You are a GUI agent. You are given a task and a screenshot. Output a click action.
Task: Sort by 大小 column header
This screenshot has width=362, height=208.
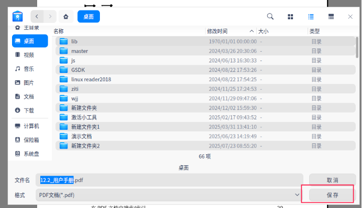[x=263, y=31]
